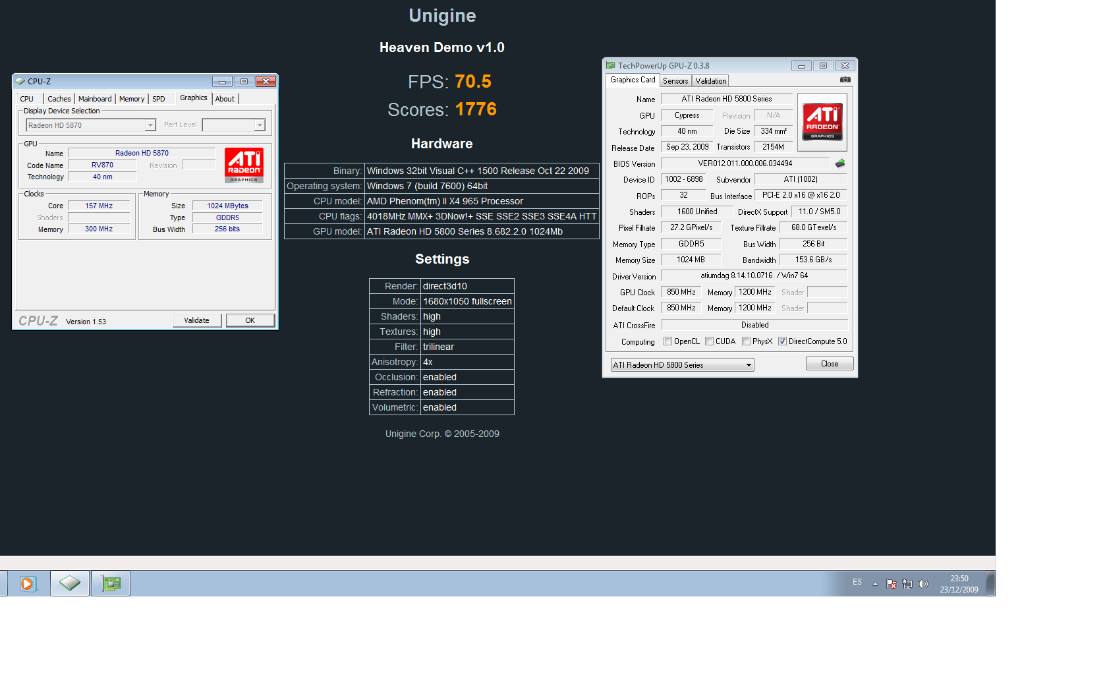The width and height of the screenshot is (1107, 692).
Task: Click the Driver Version field in GPU-Z
Action: (x=754, y=275)
